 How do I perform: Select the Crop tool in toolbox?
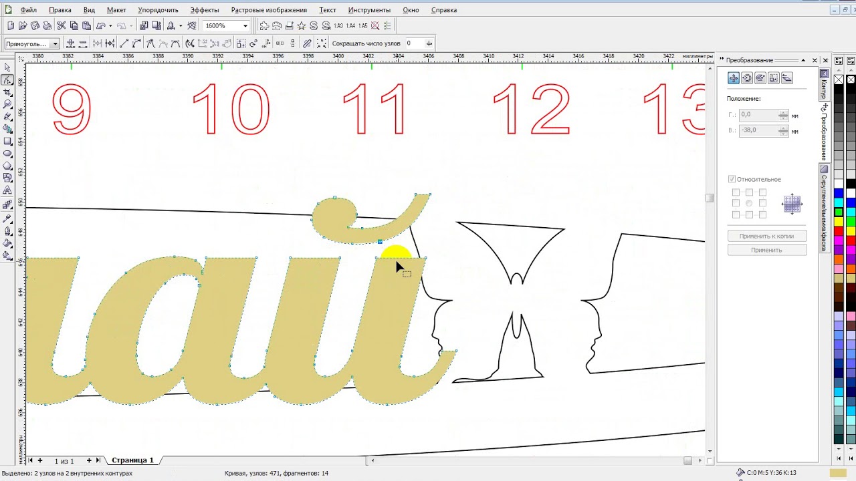7,92
